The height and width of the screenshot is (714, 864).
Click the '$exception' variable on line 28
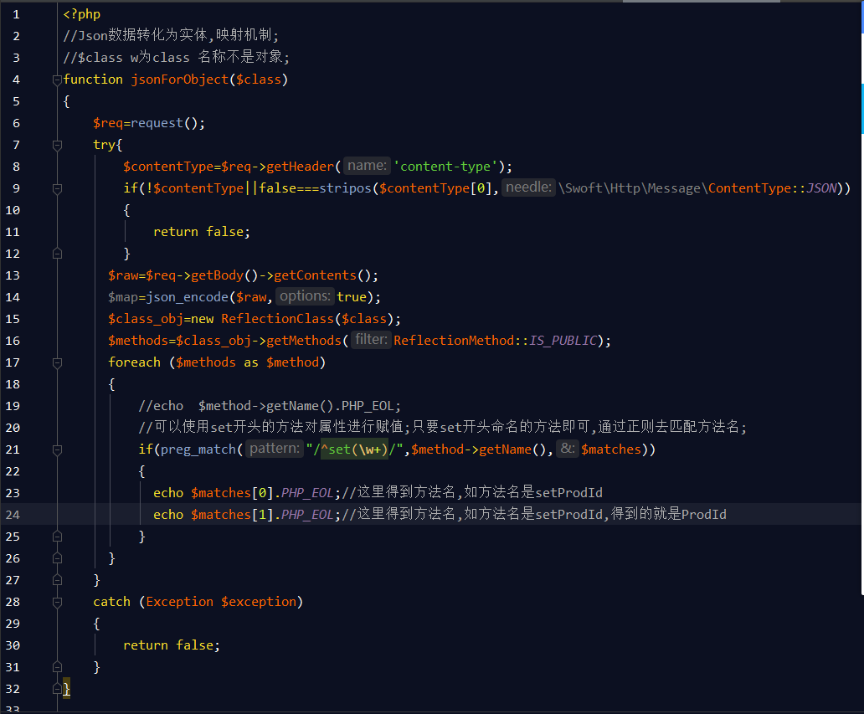pos(259,602)
